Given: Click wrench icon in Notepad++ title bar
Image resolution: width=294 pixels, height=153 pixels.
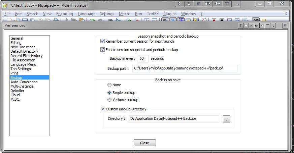Looking at the screenshot, I should click(x=189, y=4).
